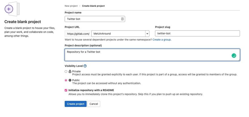Open the Create a group link

click(162, 40)
